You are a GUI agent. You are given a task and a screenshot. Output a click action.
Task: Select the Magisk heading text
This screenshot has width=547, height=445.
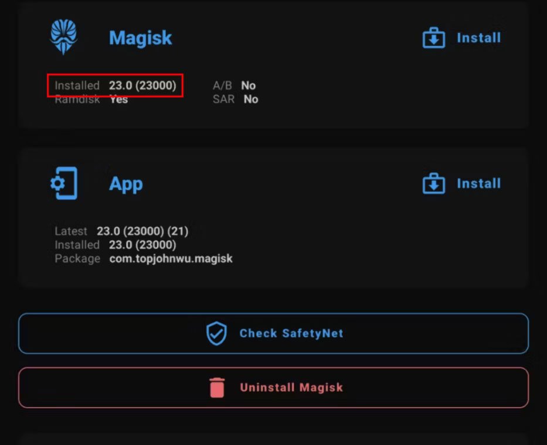(x=141, y=37)
